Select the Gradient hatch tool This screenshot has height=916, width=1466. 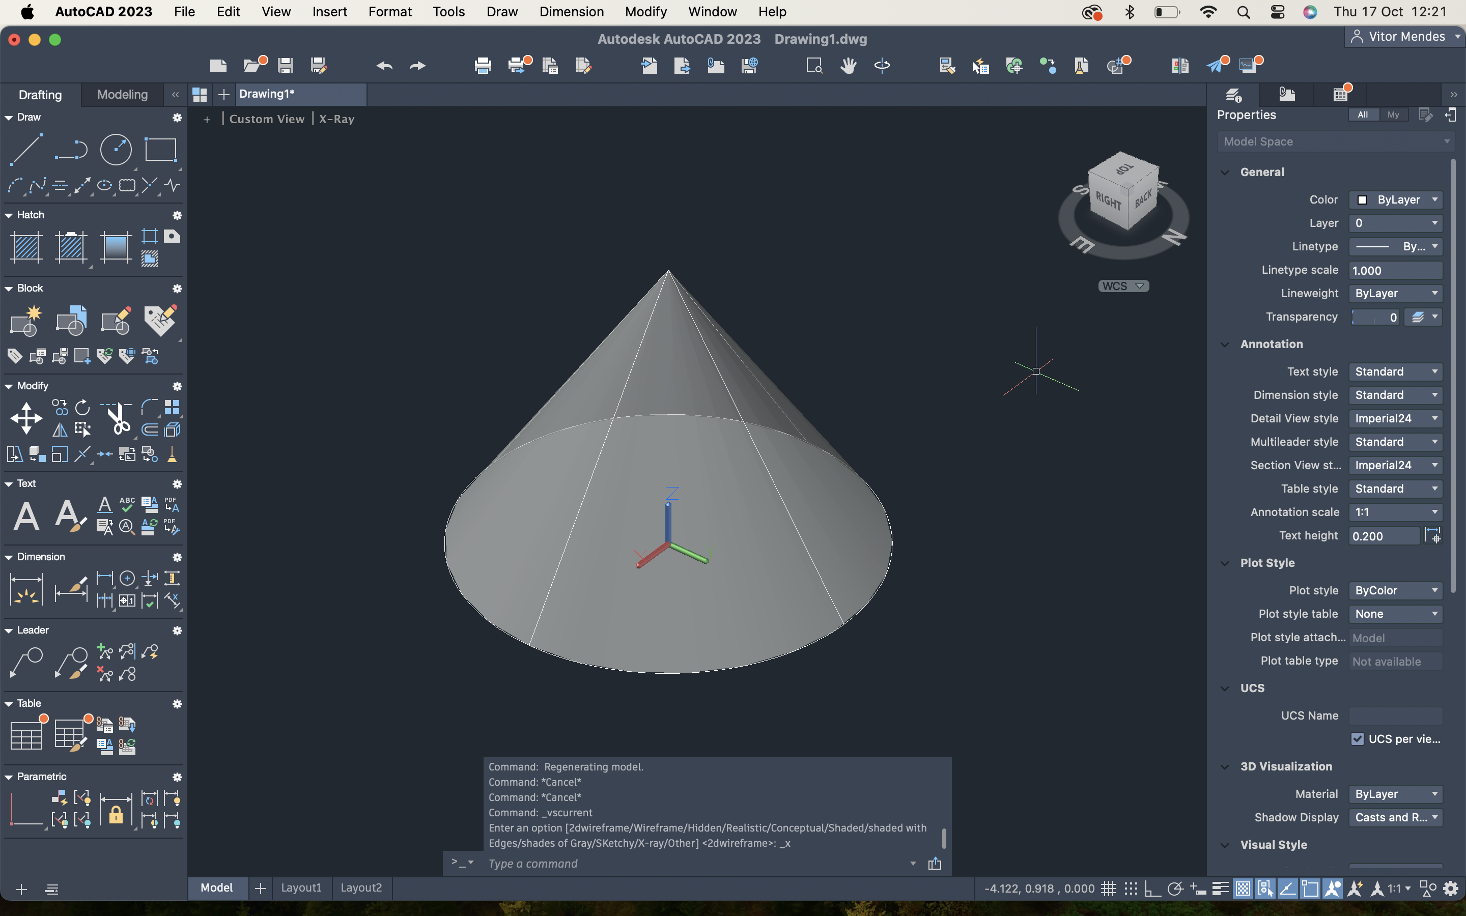[x=116, y=247]
